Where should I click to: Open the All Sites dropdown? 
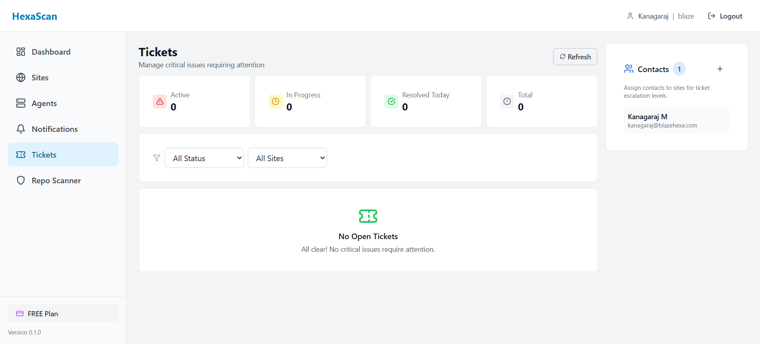287,158
